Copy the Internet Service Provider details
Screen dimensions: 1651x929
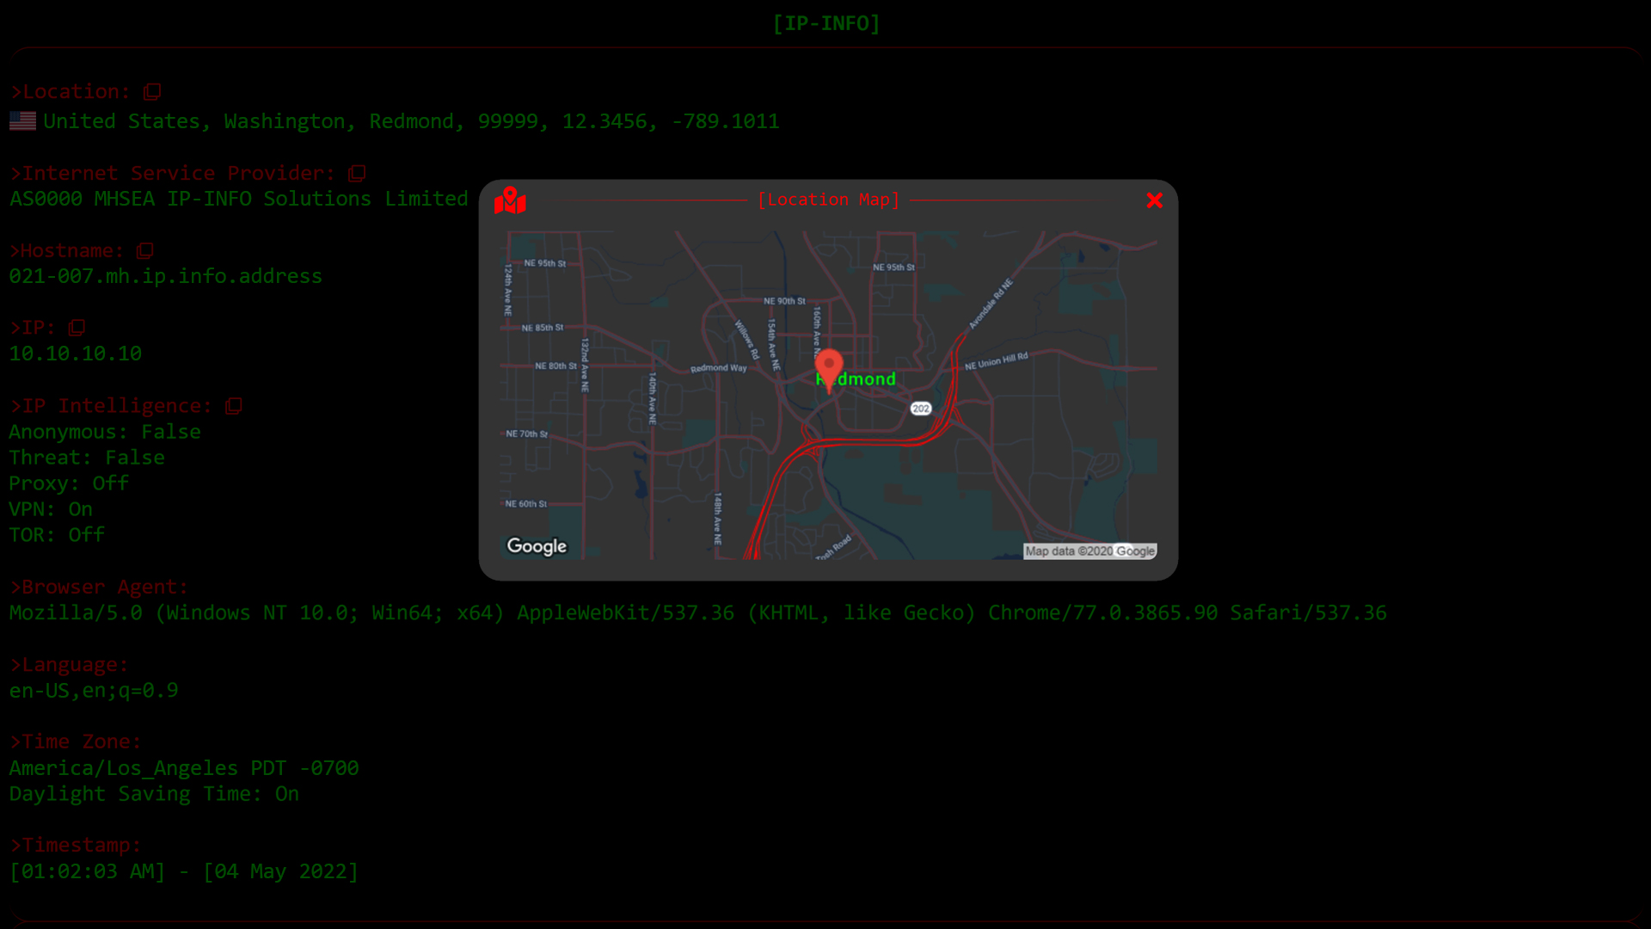(x=356, y=173)
